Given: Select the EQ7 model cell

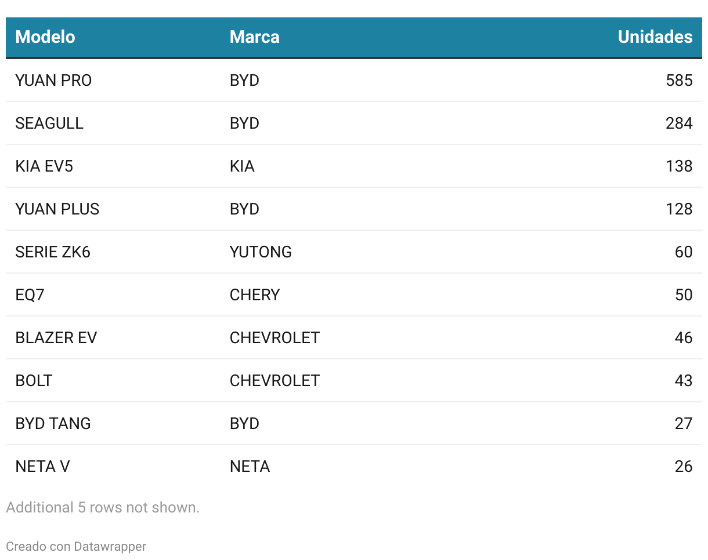Looking at the screenshot, I should pos(30,295).
